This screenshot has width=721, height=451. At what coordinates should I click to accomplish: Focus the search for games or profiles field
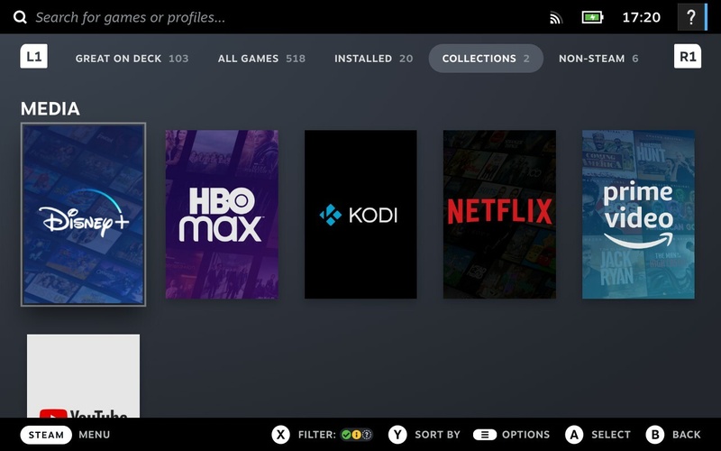[x=130, y=17]
